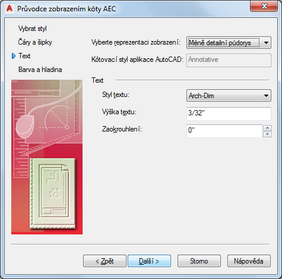Decrease the Zaokrouhlení value with down arrow

tap(267, 134)
